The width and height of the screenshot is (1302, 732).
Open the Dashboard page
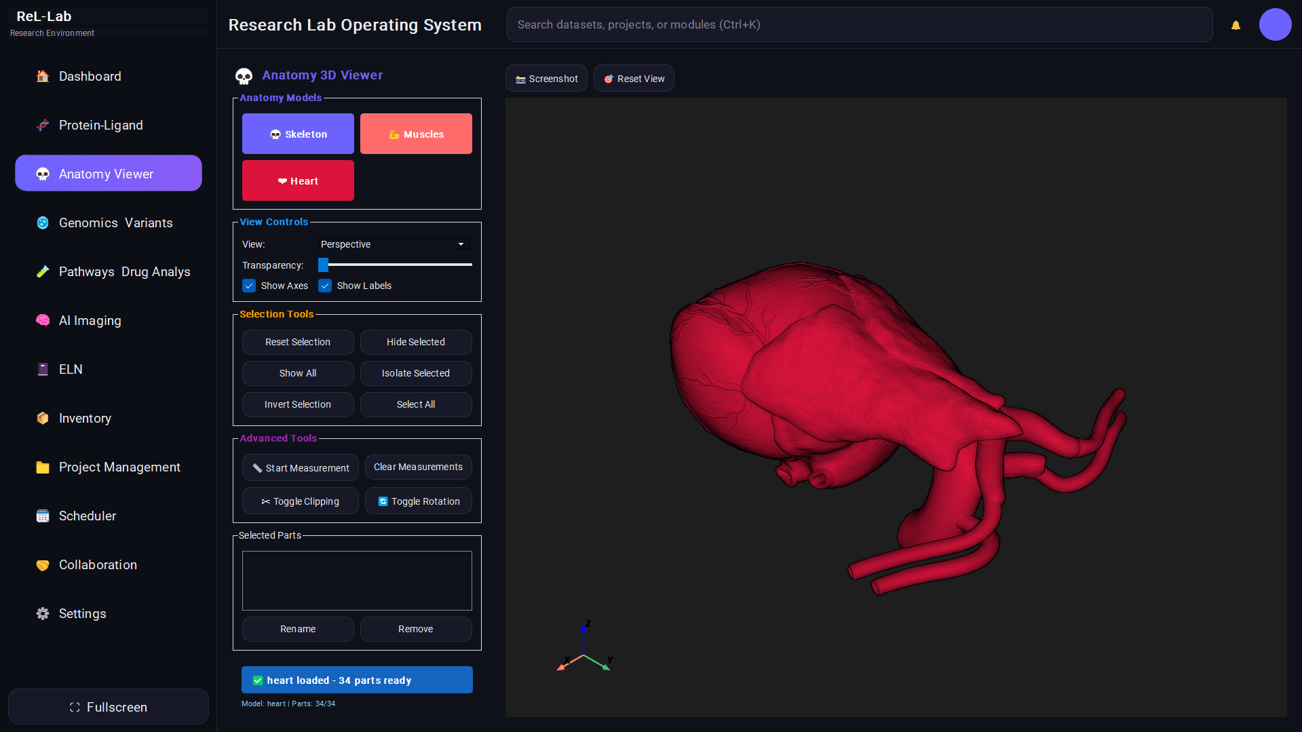point(109,77)
